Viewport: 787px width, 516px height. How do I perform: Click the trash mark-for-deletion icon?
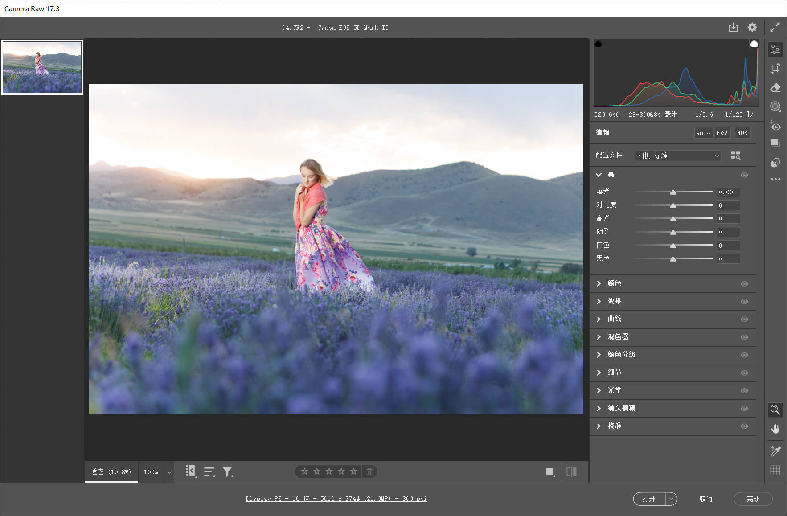[369, 471]
